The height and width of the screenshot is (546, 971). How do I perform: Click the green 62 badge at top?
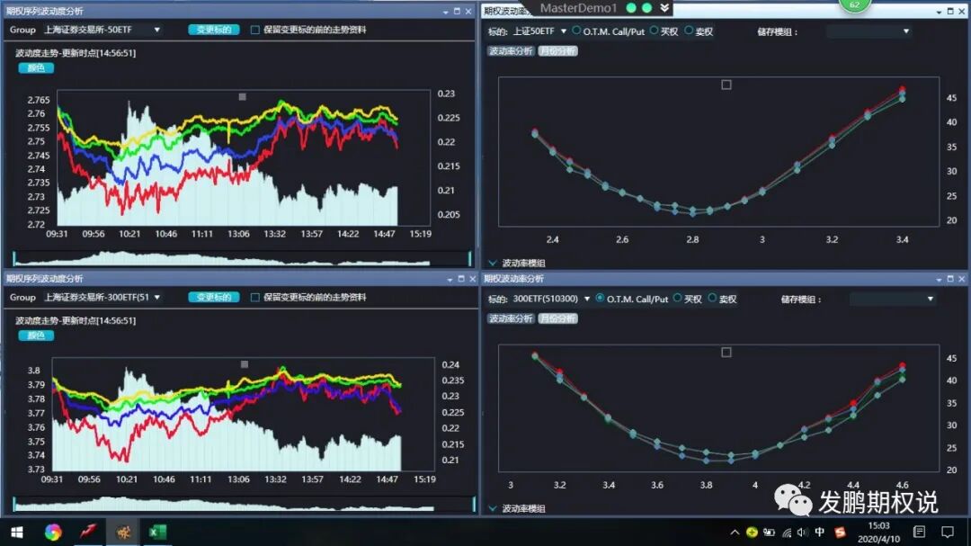(x=855, y=4)
